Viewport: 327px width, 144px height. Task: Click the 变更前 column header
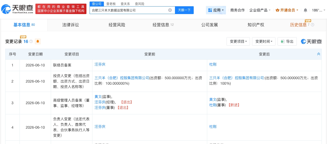pos(150,54)
